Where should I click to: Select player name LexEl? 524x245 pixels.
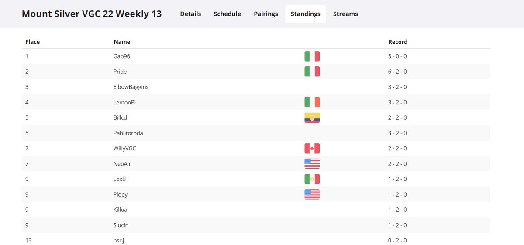click(120, 179)
